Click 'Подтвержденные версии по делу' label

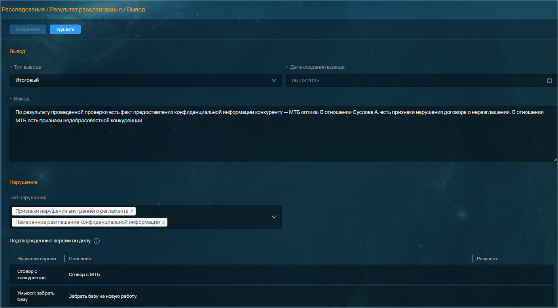point(50,240)
